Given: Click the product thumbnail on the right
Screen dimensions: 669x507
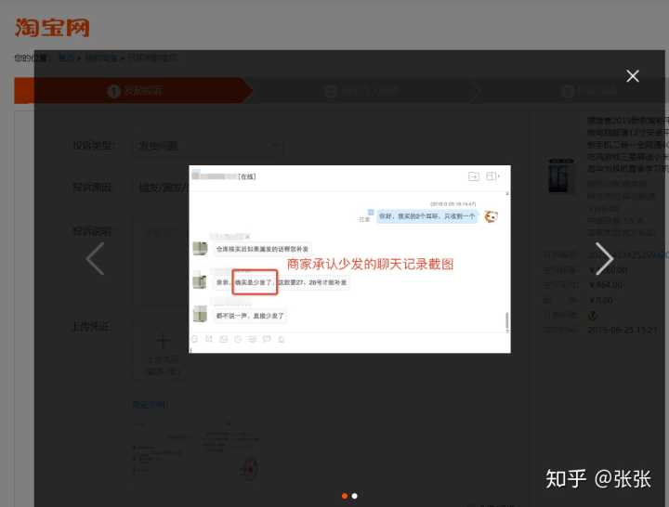Looking at the screenshot, I should click(560, 175).
